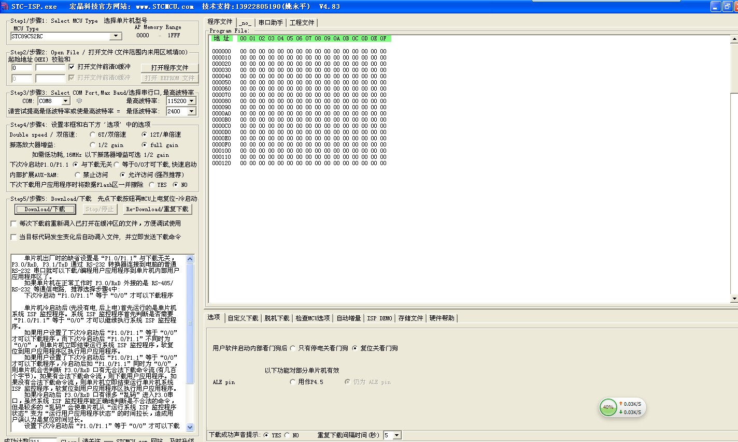
Task: Open the 存储文件 tab
Action: 411,318
